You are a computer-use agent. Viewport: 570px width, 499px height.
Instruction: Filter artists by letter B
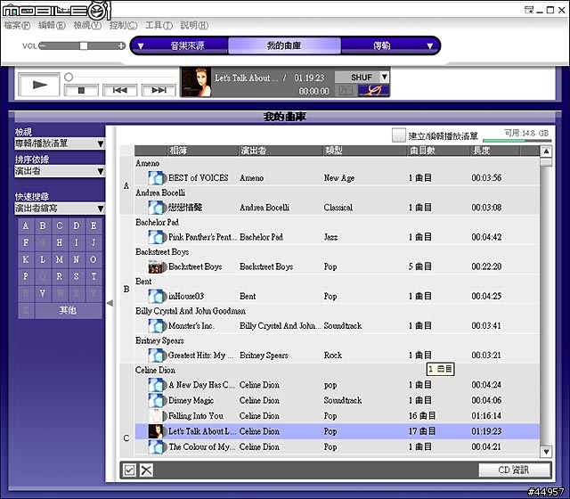pyautogui.click(x=43, y=225)
